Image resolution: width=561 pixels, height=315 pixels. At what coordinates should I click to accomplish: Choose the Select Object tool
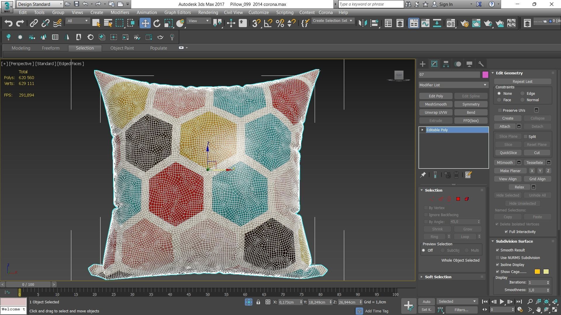coord(96,23)
